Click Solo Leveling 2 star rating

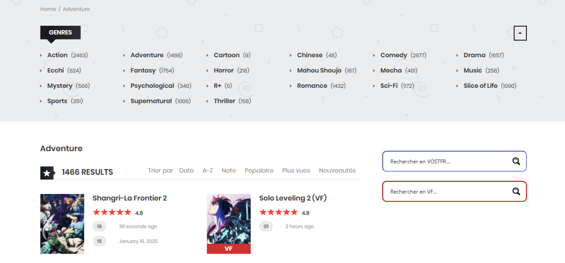point(279,213)
